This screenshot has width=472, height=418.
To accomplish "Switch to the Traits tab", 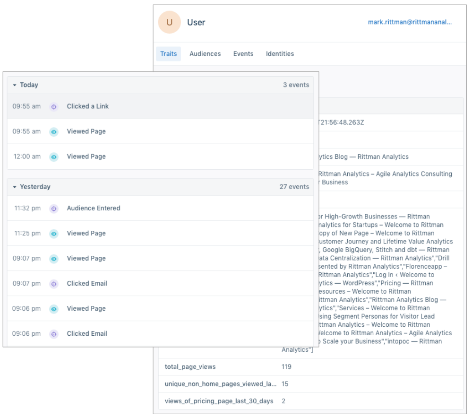I will click(168, 54).
